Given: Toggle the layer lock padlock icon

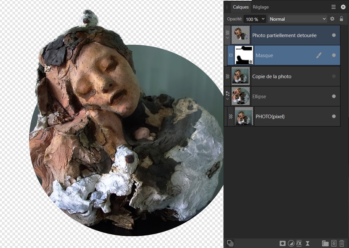Looking at the screenshot, I should [x=341, y=19].
